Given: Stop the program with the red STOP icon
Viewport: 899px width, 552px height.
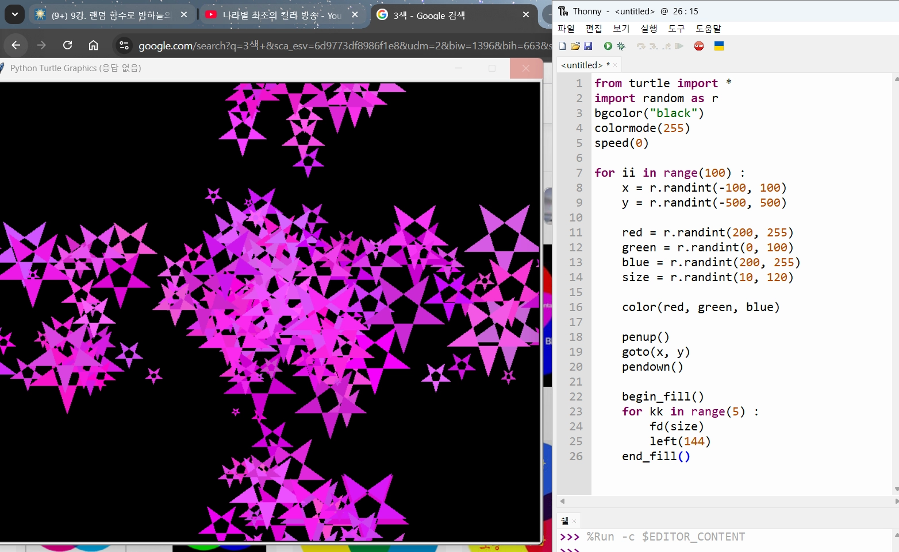Looking at the screenshot, I should click(699, 46).
